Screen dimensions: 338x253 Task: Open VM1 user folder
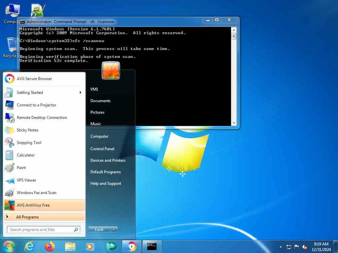[94, 89]
